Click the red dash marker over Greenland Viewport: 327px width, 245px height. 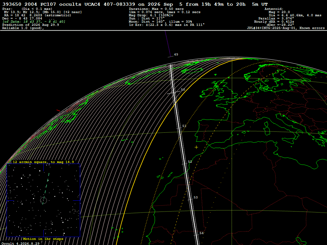click(x=58, y=110)
